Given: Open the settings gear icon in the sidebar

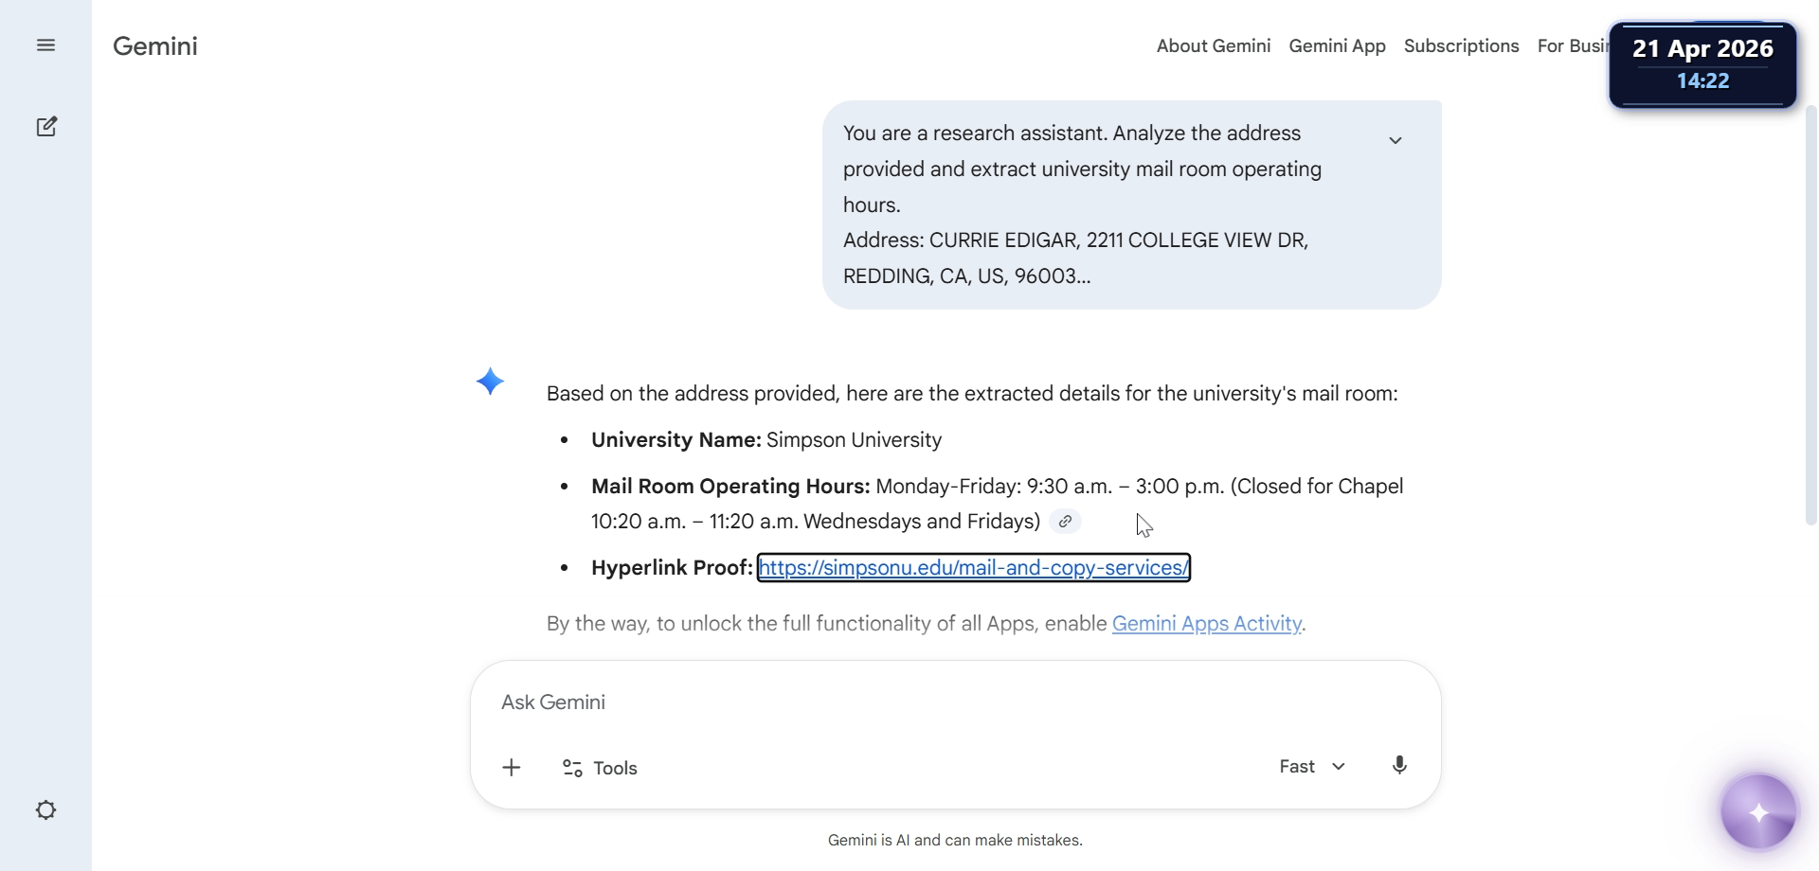Looking at the screenshot, I should (45, 810).
